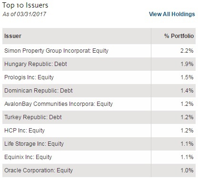Screen dimensions: 198x179
Task: Click the 2.2% portfolio value for Simon Property
Action: 187,51
